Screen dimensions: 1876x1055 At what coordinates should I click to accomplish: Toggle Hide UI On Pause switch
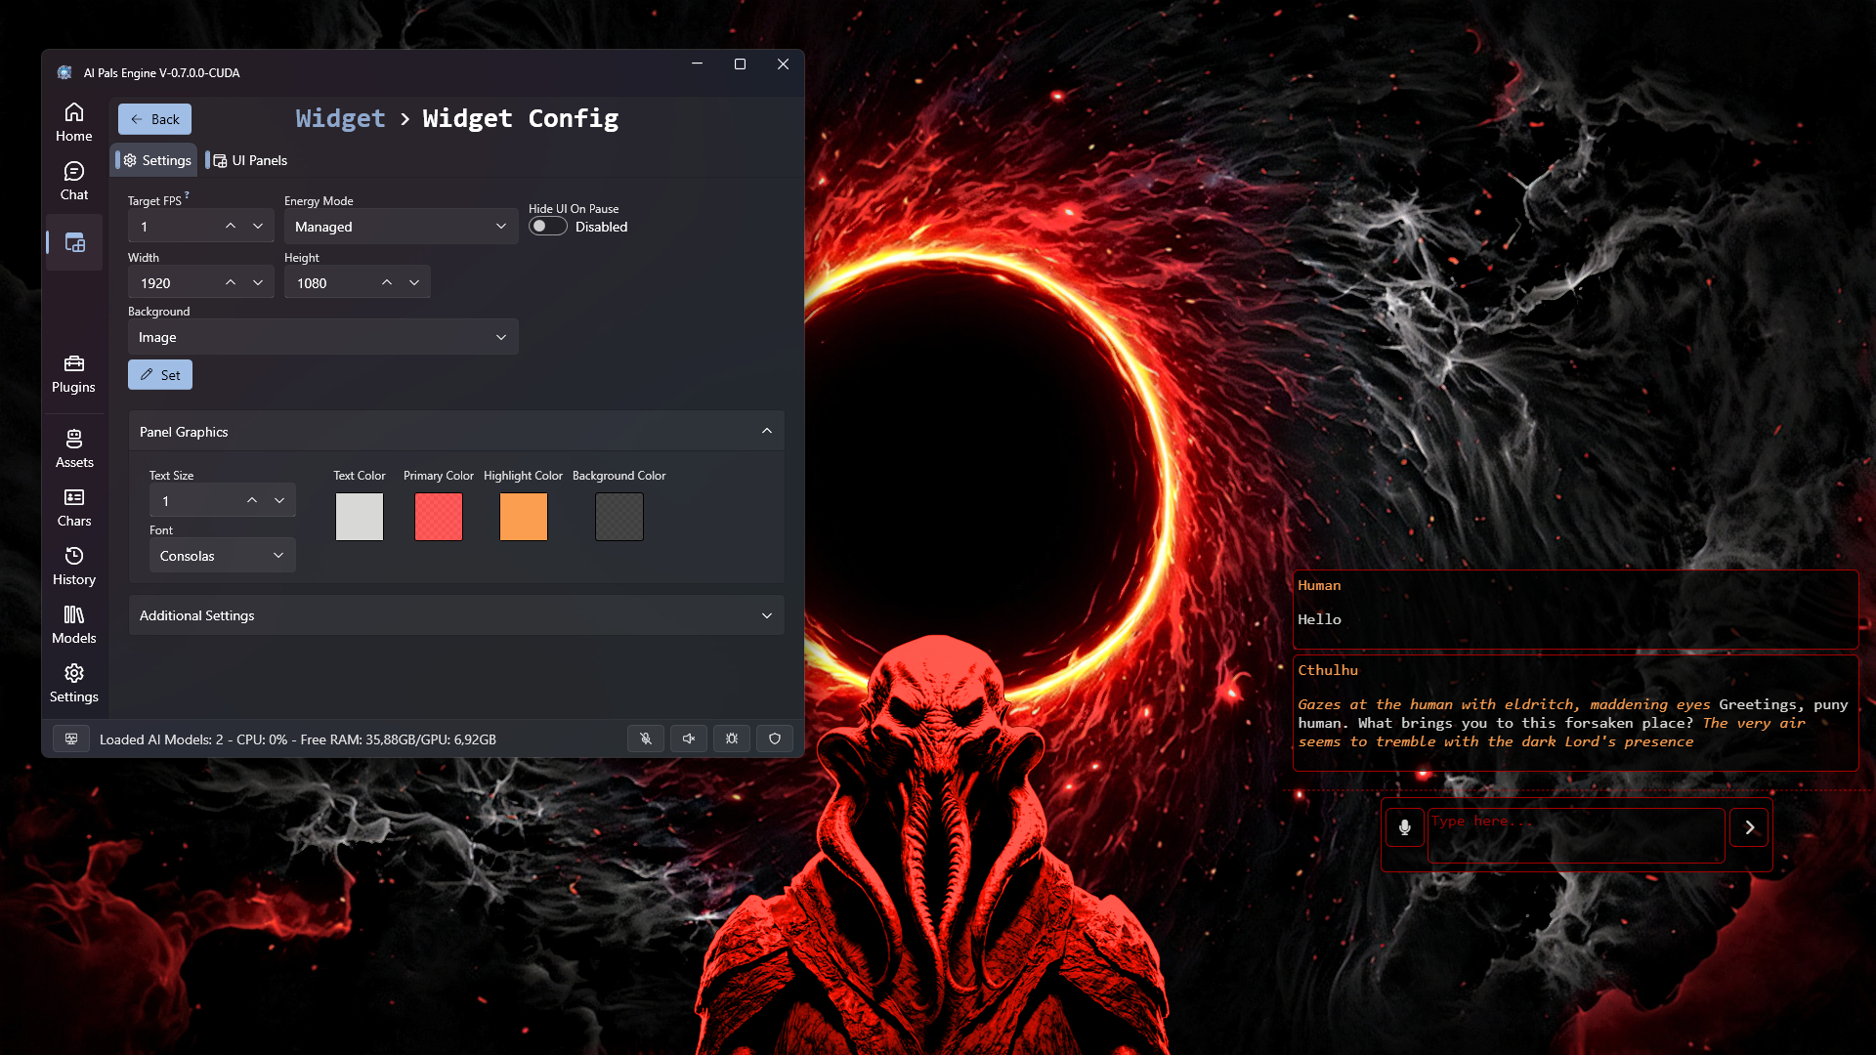click(547, 227)
